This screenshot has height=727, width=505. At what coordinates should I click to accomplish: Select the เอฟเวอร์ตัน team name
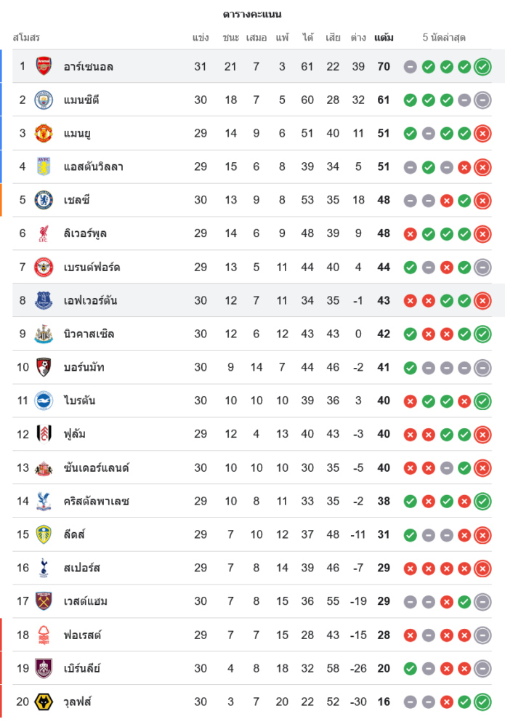(90, 300)
